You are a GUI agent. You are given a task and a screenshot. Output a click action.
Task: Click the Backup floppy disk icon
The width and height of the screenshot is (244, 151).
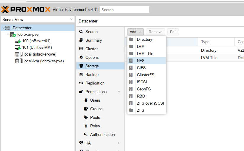pyautogui.click(x=81, y=74)
